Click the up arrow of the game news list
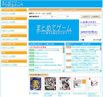 pyautogui.click(x=100, y=47)
